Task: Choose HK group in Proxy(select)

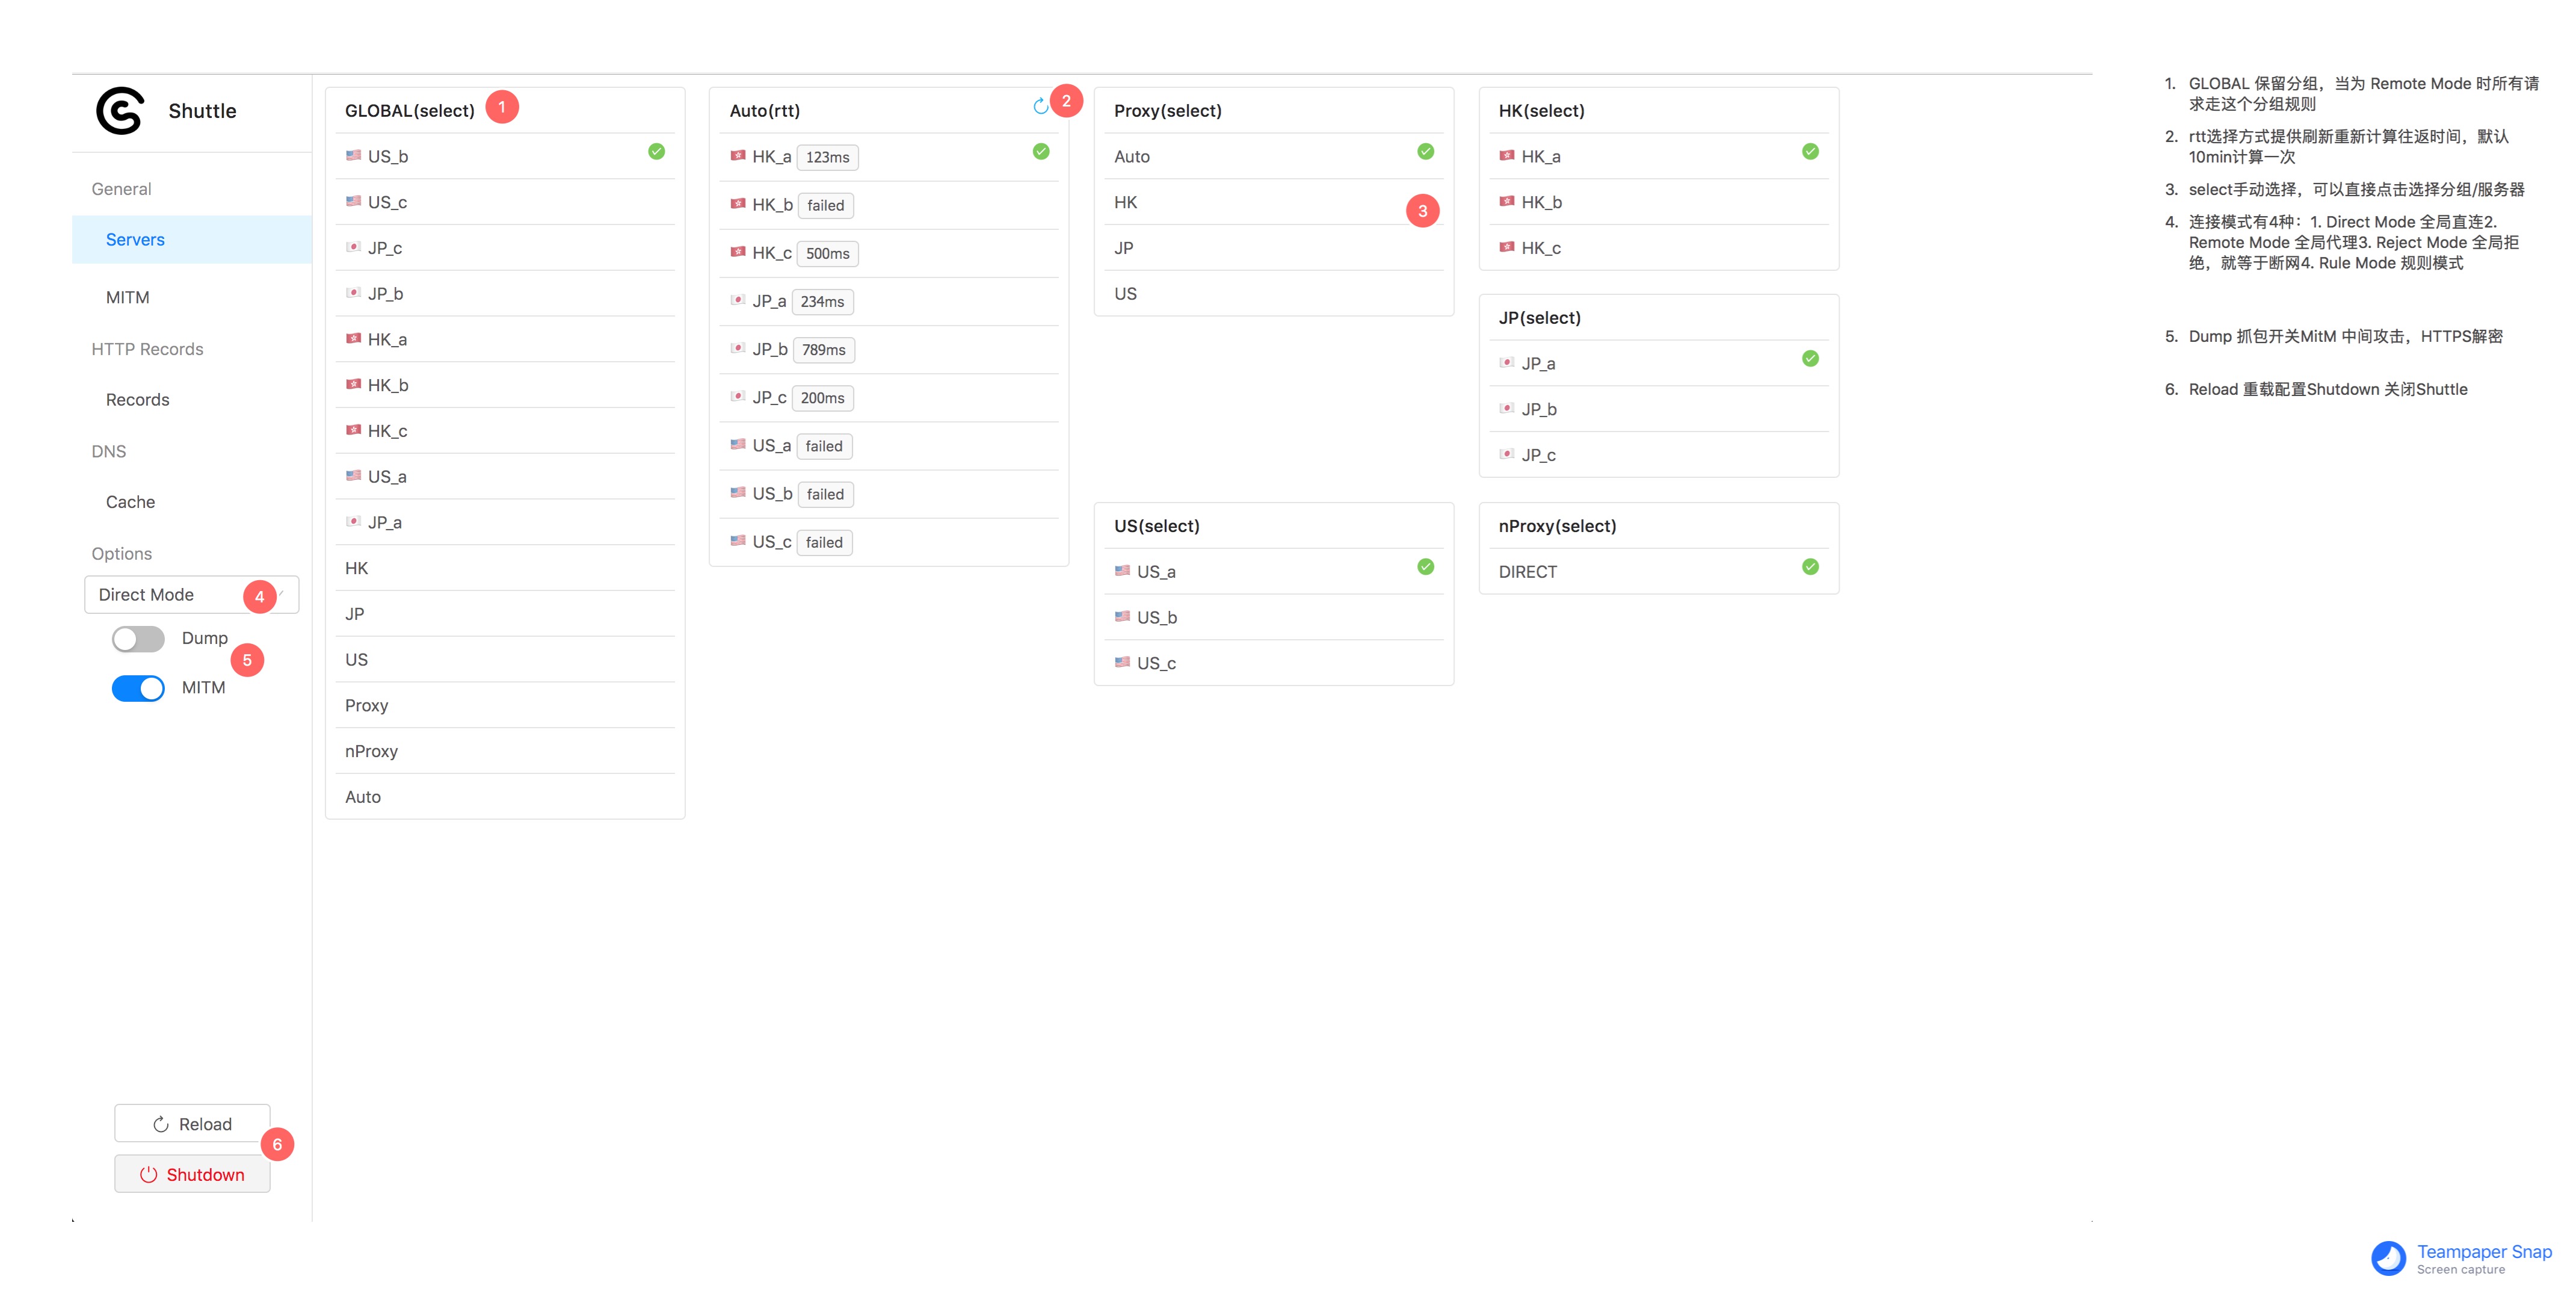Action: [x=1126, y=202]
